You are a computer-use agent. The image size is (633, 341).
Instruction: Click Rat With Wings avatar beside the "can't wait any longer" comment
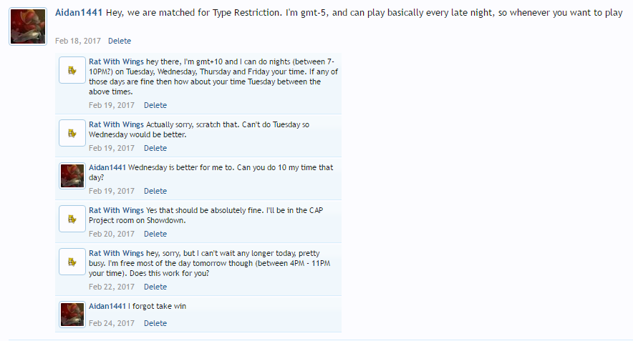(72, 261)
